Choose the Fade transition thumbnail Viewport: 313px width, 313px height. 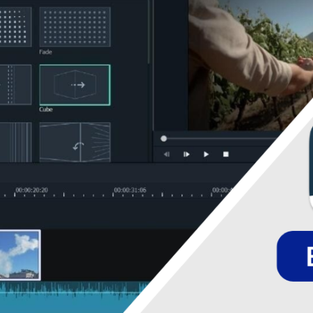(x=75, y=27)
